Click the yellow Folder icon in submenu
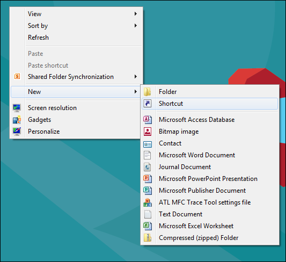The height and width of the screenshot is (262, 286). pos(147,92)
